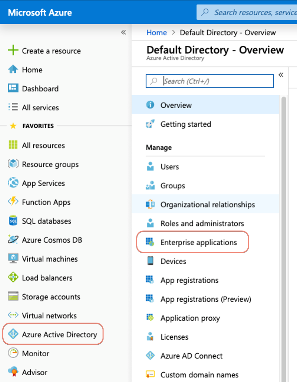Image resolution: width=297 pixels, height=382 pixels.
Task: Click the top Search resources bar
Action: (247, 12)
